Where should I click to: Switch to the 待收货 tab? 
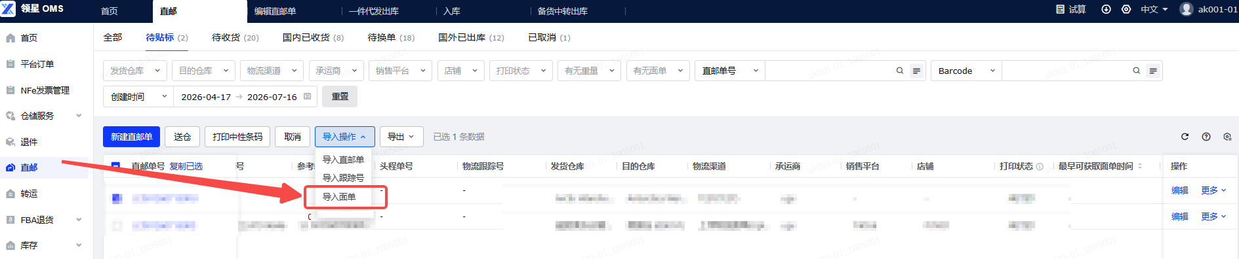pos(235,38)
